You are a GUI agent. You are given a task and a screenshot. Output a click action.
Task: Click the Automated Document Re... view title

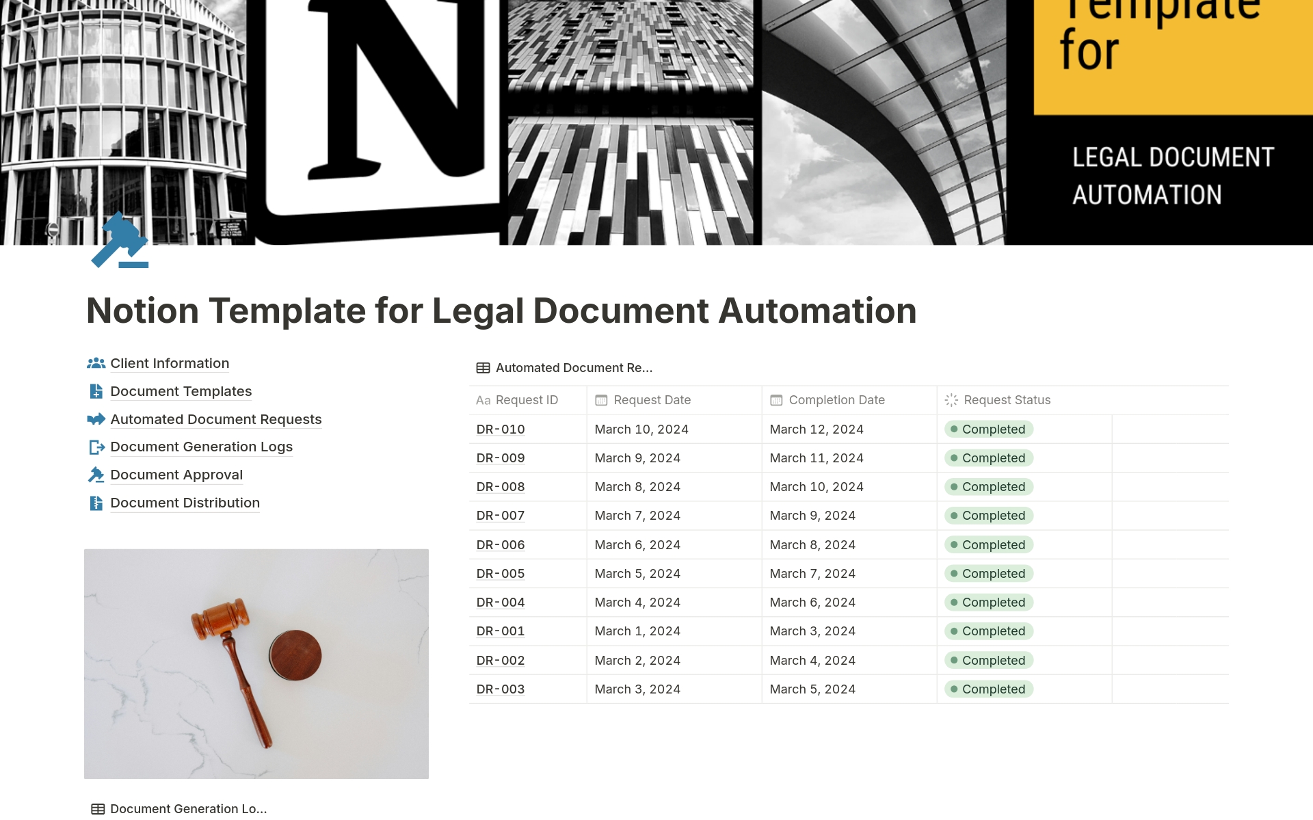[x=574, y=368]
